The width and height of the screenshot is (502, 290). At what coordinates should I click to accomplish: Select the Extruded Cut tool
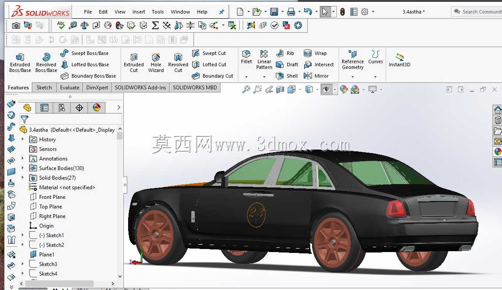(x=134, y=63)
